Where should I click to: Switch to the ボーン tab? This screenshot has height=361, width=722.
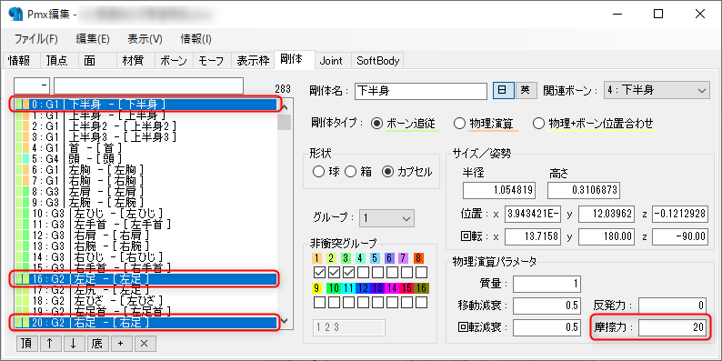(x=174, y=61)
